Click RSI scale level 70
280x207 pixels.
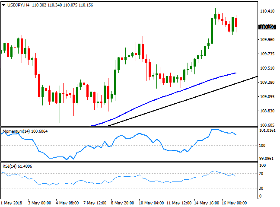261,174
